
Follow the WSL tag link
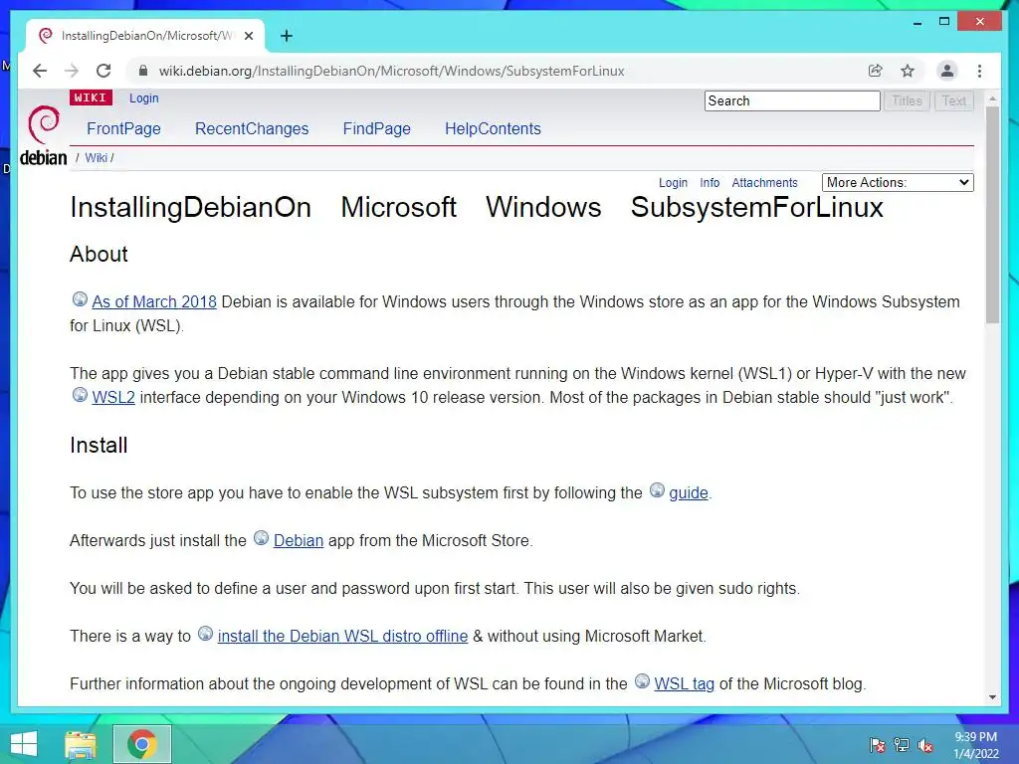click(x=685, y=684)
